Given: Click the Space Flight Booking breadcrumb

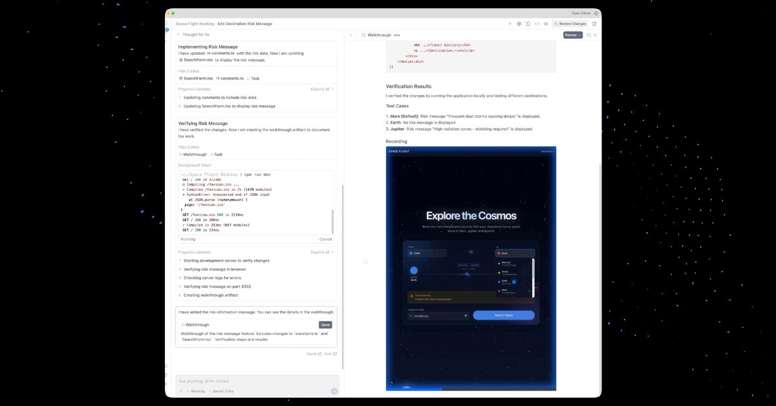Looking at the screenshot, I should (195, 24).
